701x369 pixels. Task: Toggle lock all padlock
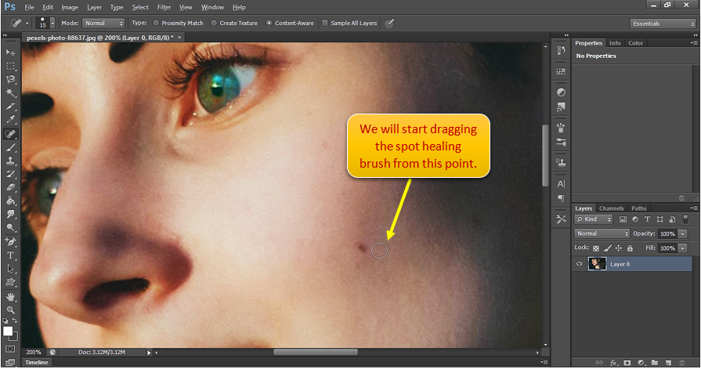(x=630, y=248)
